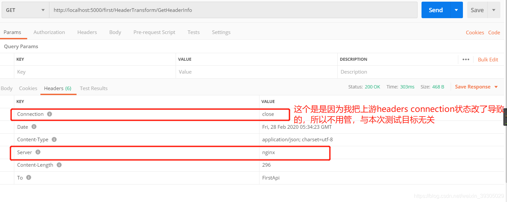Screen dimensions: 507x202
Task: Select the date value 'Fri, 28 Feb 2020 05:34:23 GMT'
Action: (x=297, y=127)
